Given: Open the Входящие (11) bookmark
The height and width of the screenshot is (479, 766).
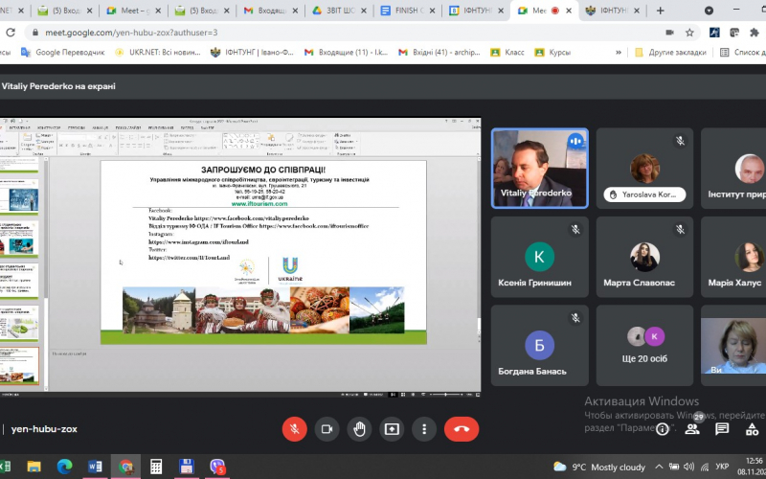Looking at the screenshot, I should tap(346, 53).
